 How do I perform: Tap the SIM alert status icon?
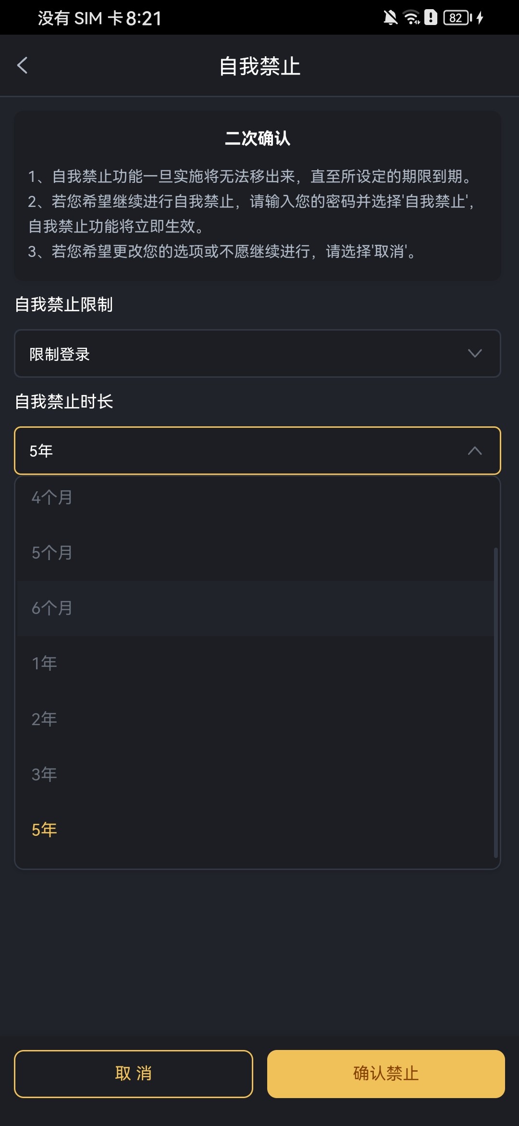click(431, 18)
